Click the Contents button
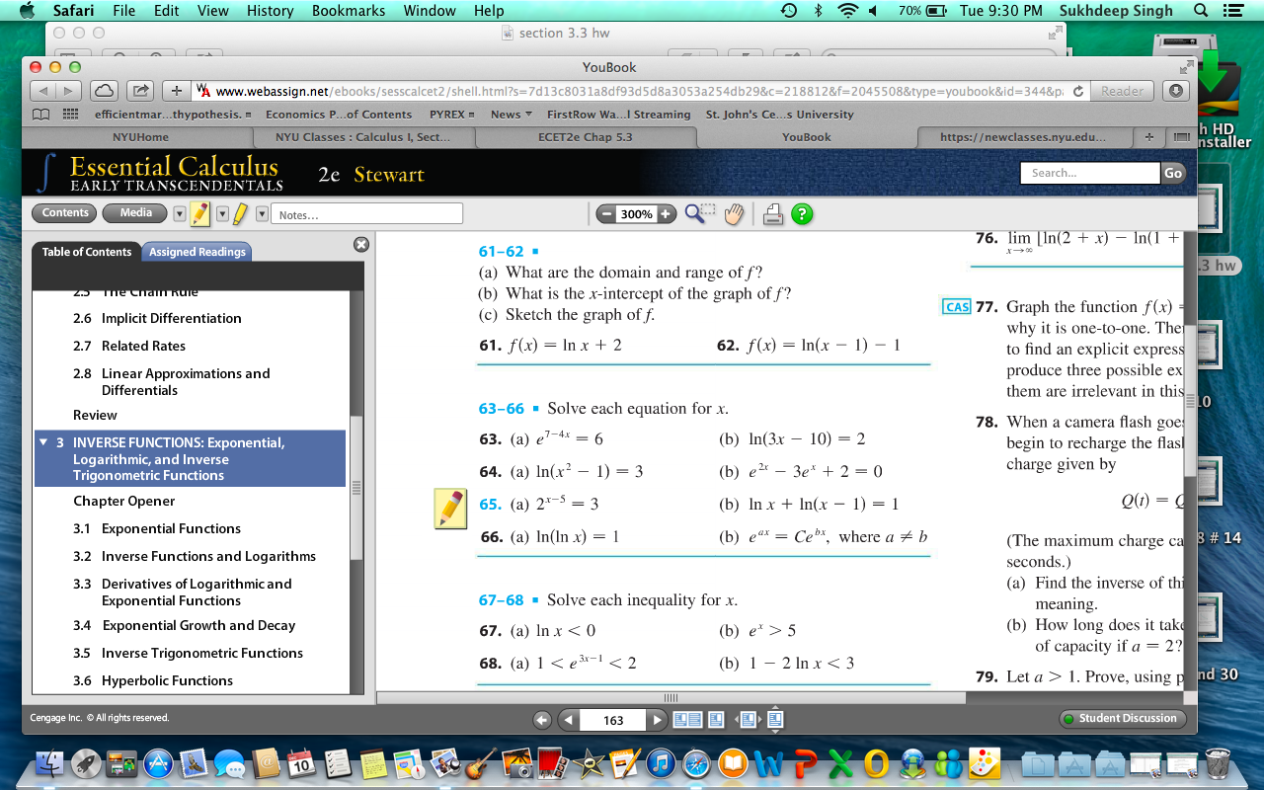This screenshot has width=1264, height=790. click(x=65, y=213)
